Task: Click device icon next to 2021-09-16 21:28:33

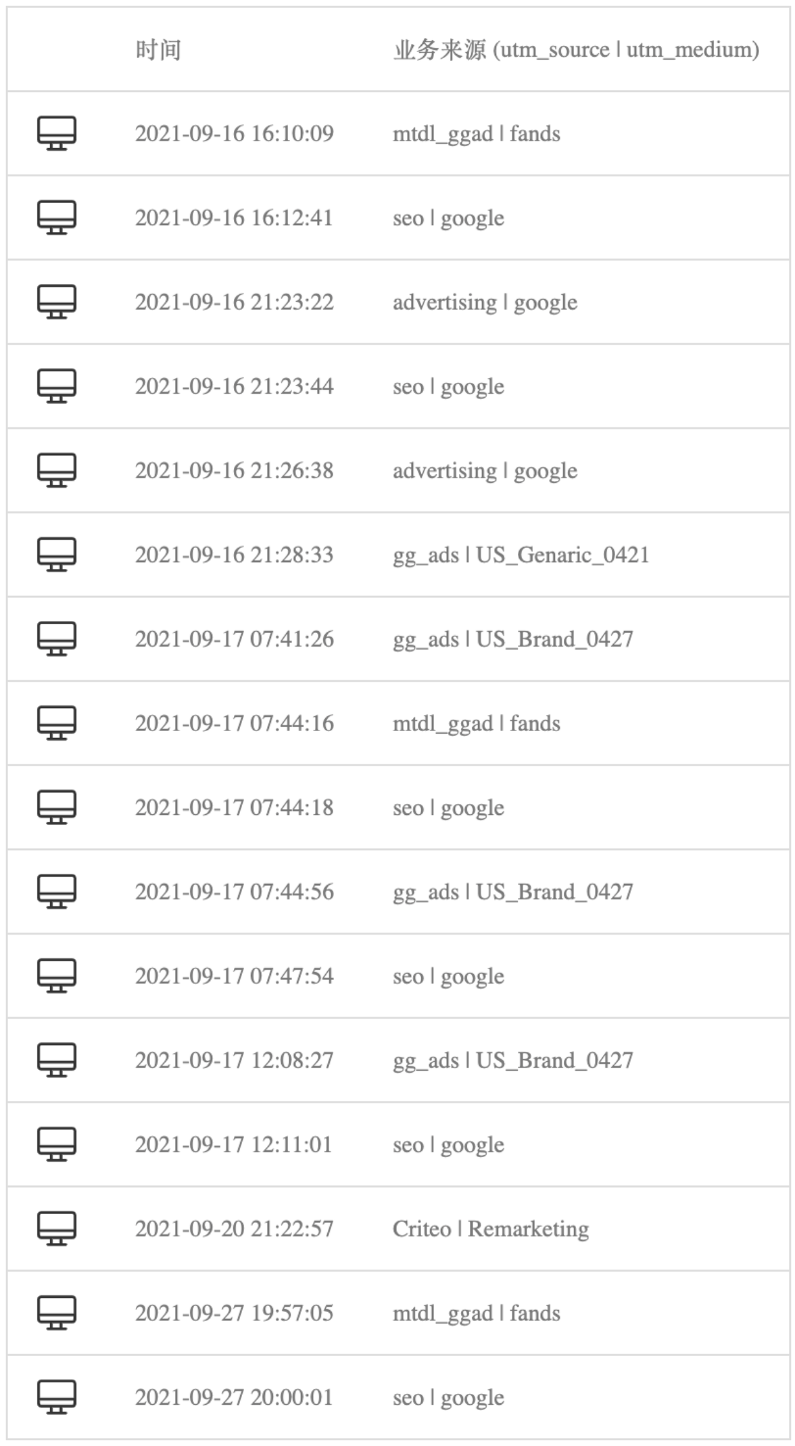Action: pyautogui.click(x=57, y=555)
